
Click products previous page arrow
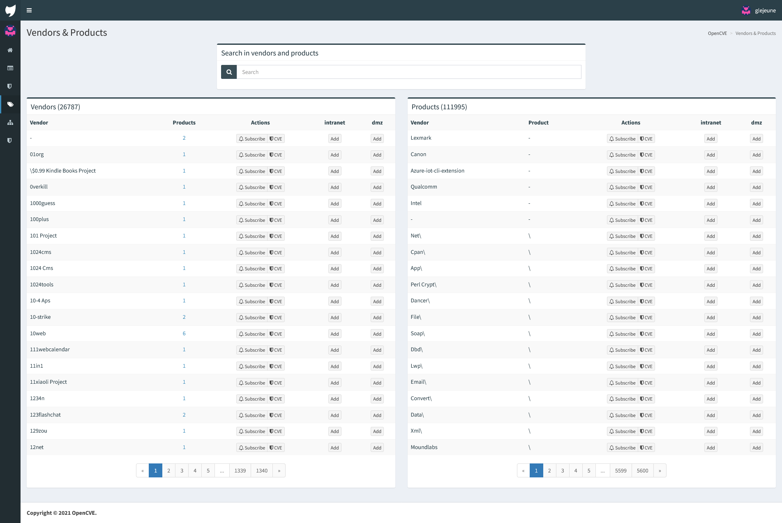pyautogui.click(x=523, y=470)
